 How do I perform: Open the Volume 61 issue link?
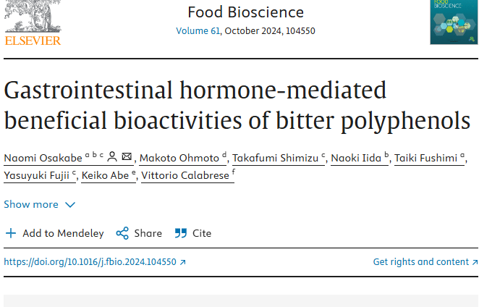click(198, 30)
